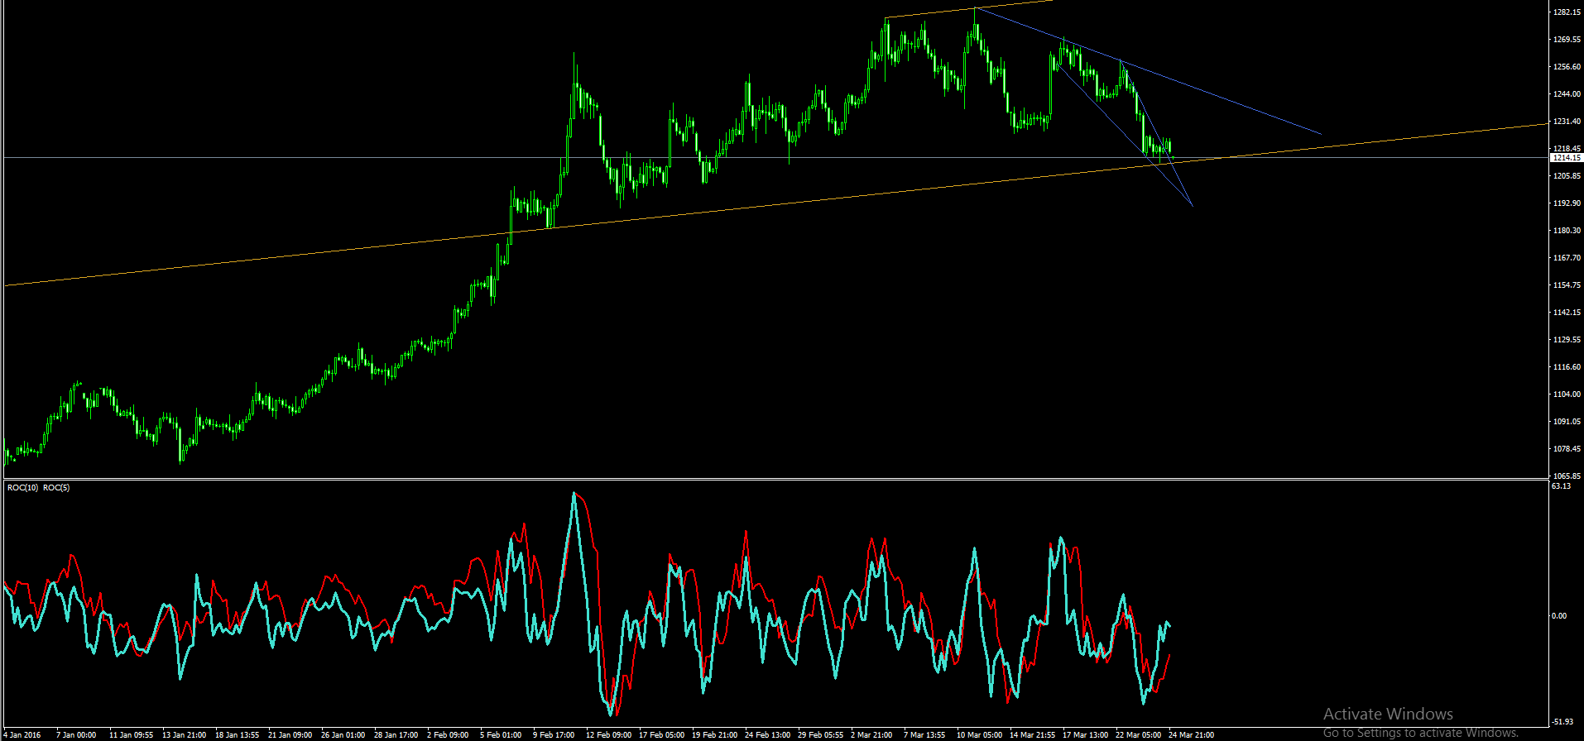
Task: Click the 22 Mar 05:00 date label
Action: click(1138, 735)
